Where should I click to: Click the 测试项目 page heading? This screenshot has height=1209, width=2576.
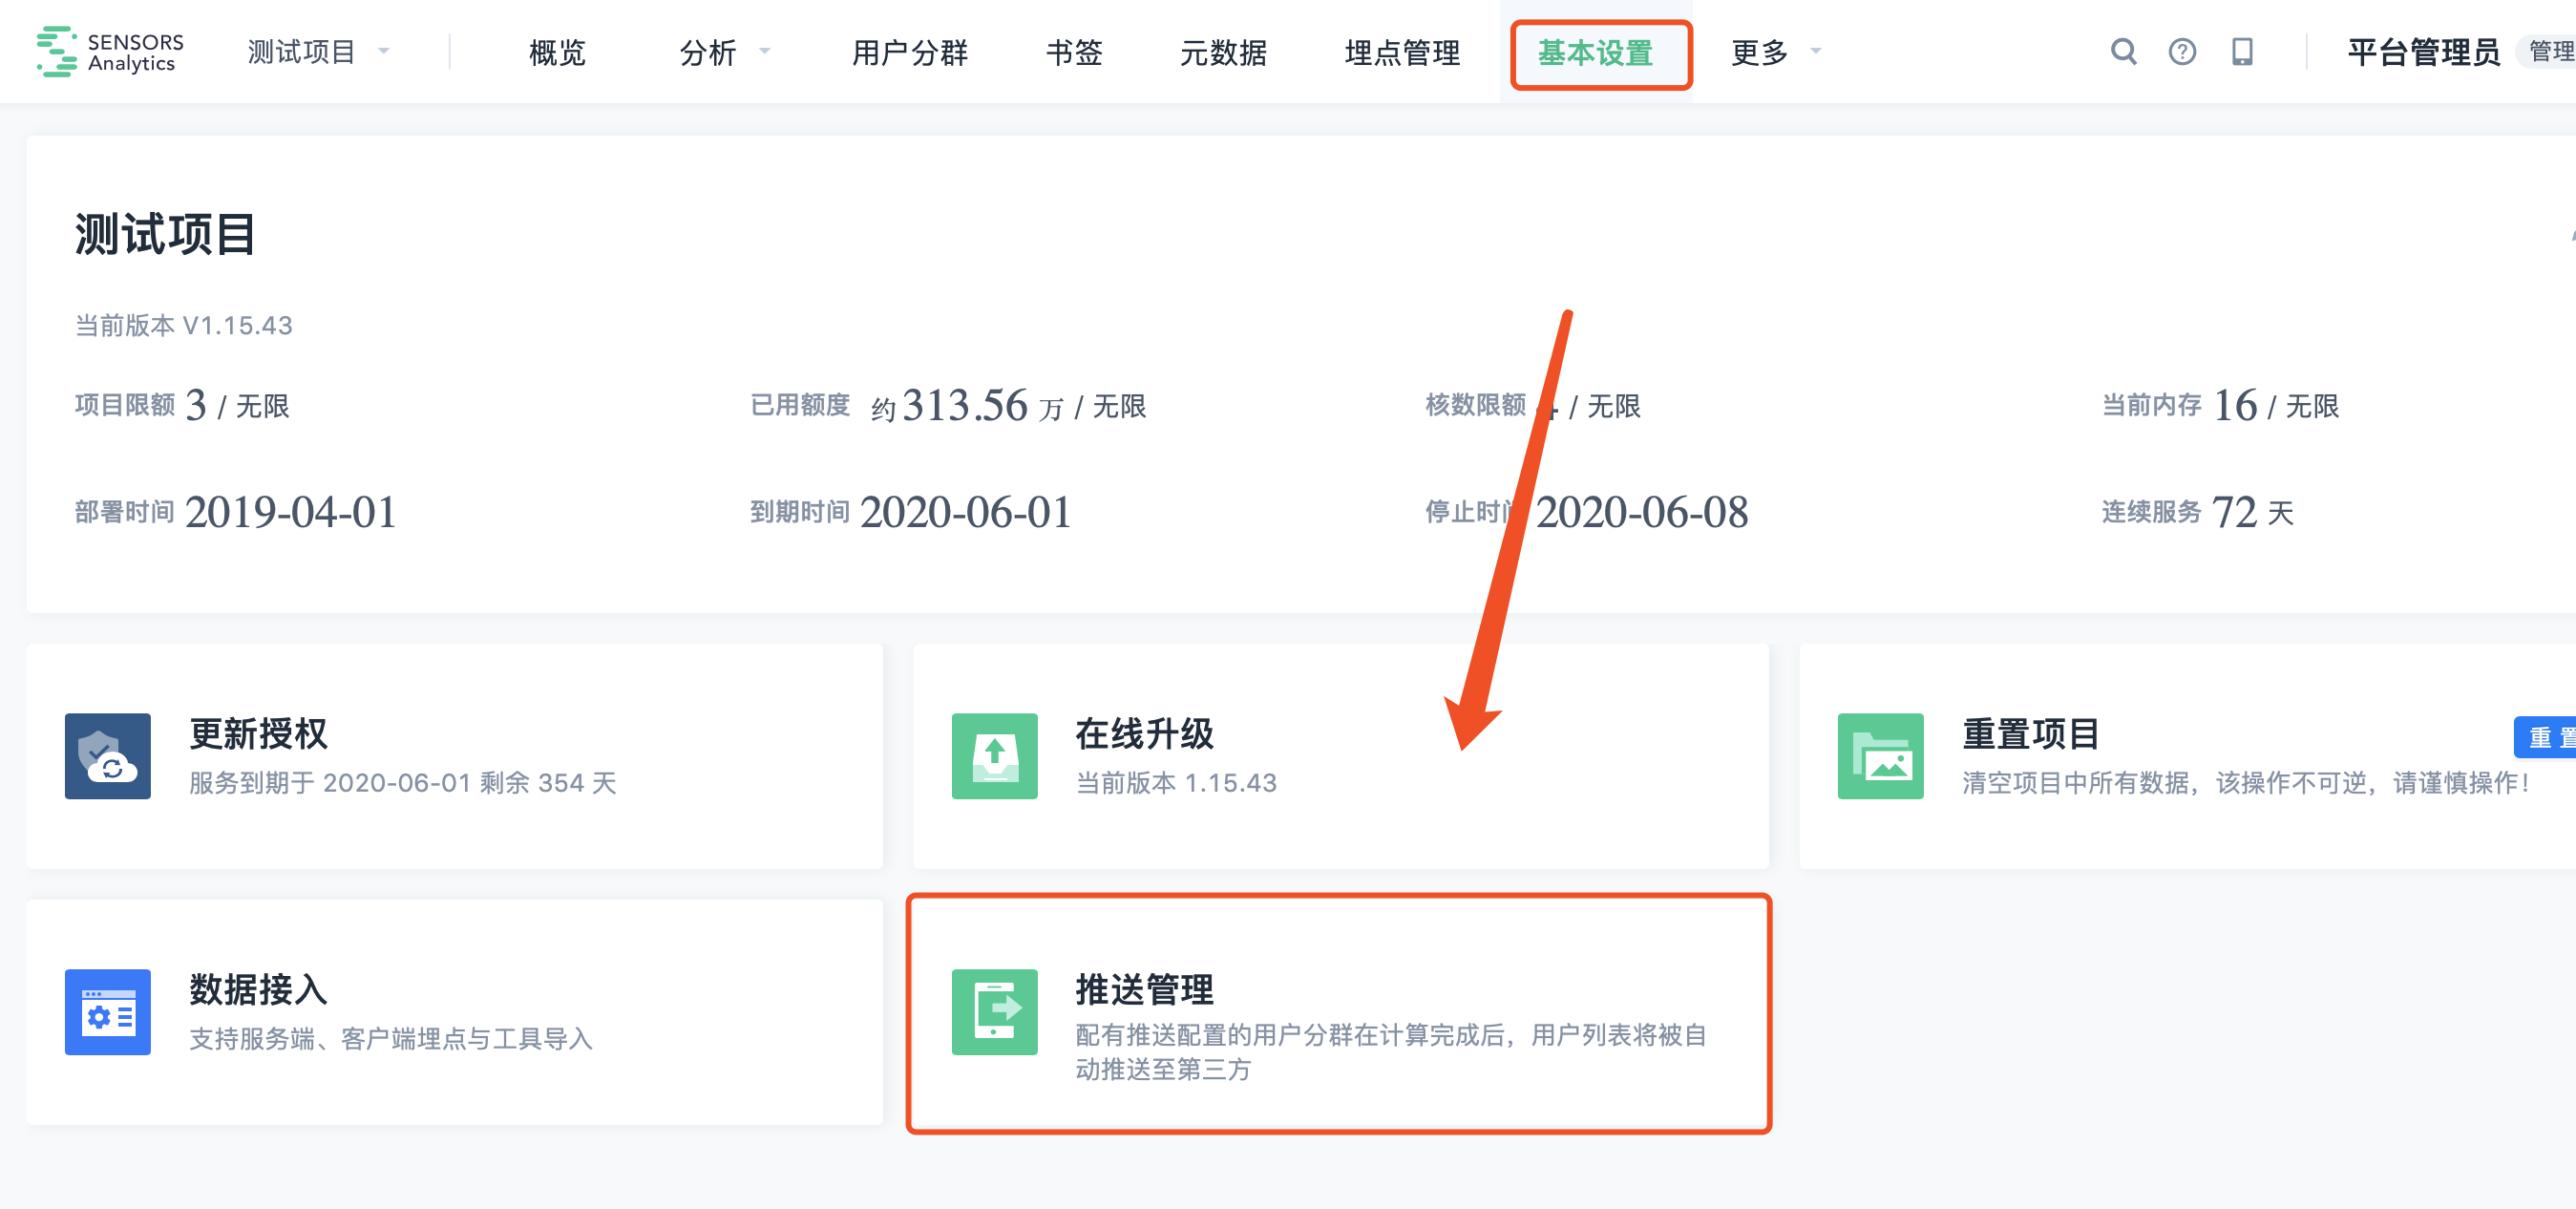click(x=165, y=234)
